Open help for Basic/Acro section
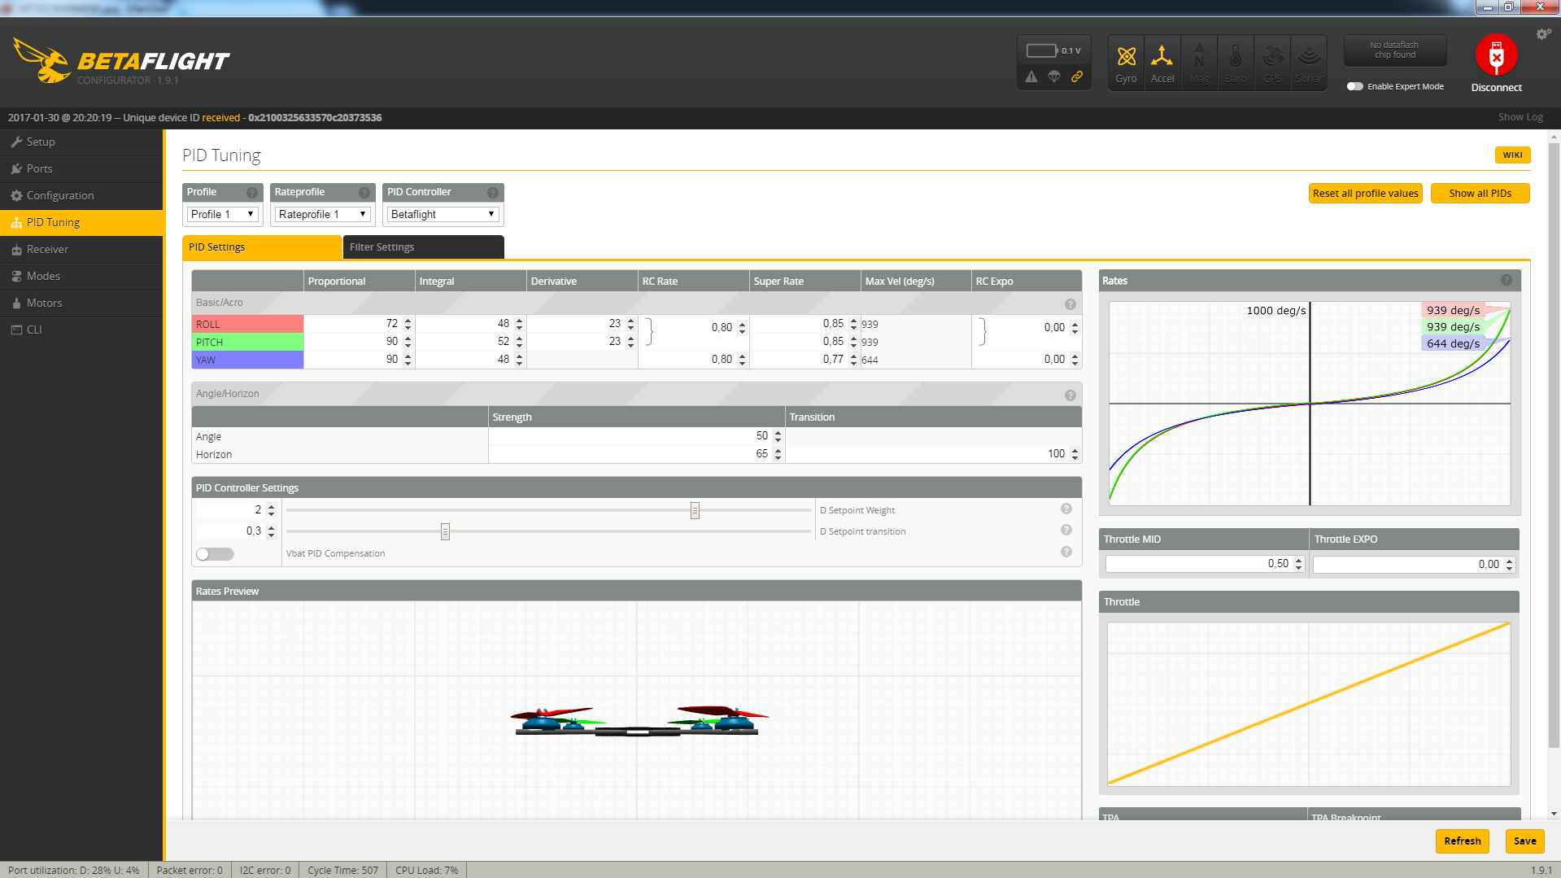1561x878 pixels. [x=1070, y=304]
